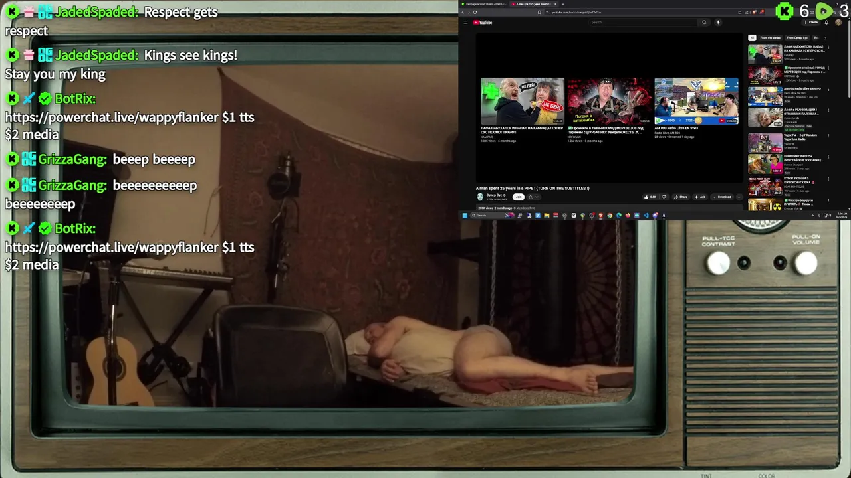Click the YouTube search magnifier button
This screenshot has width=851, height=478.
coord(704,22)
